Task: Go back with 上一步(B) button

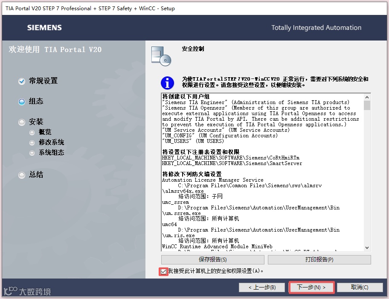Action: [262, 287]
